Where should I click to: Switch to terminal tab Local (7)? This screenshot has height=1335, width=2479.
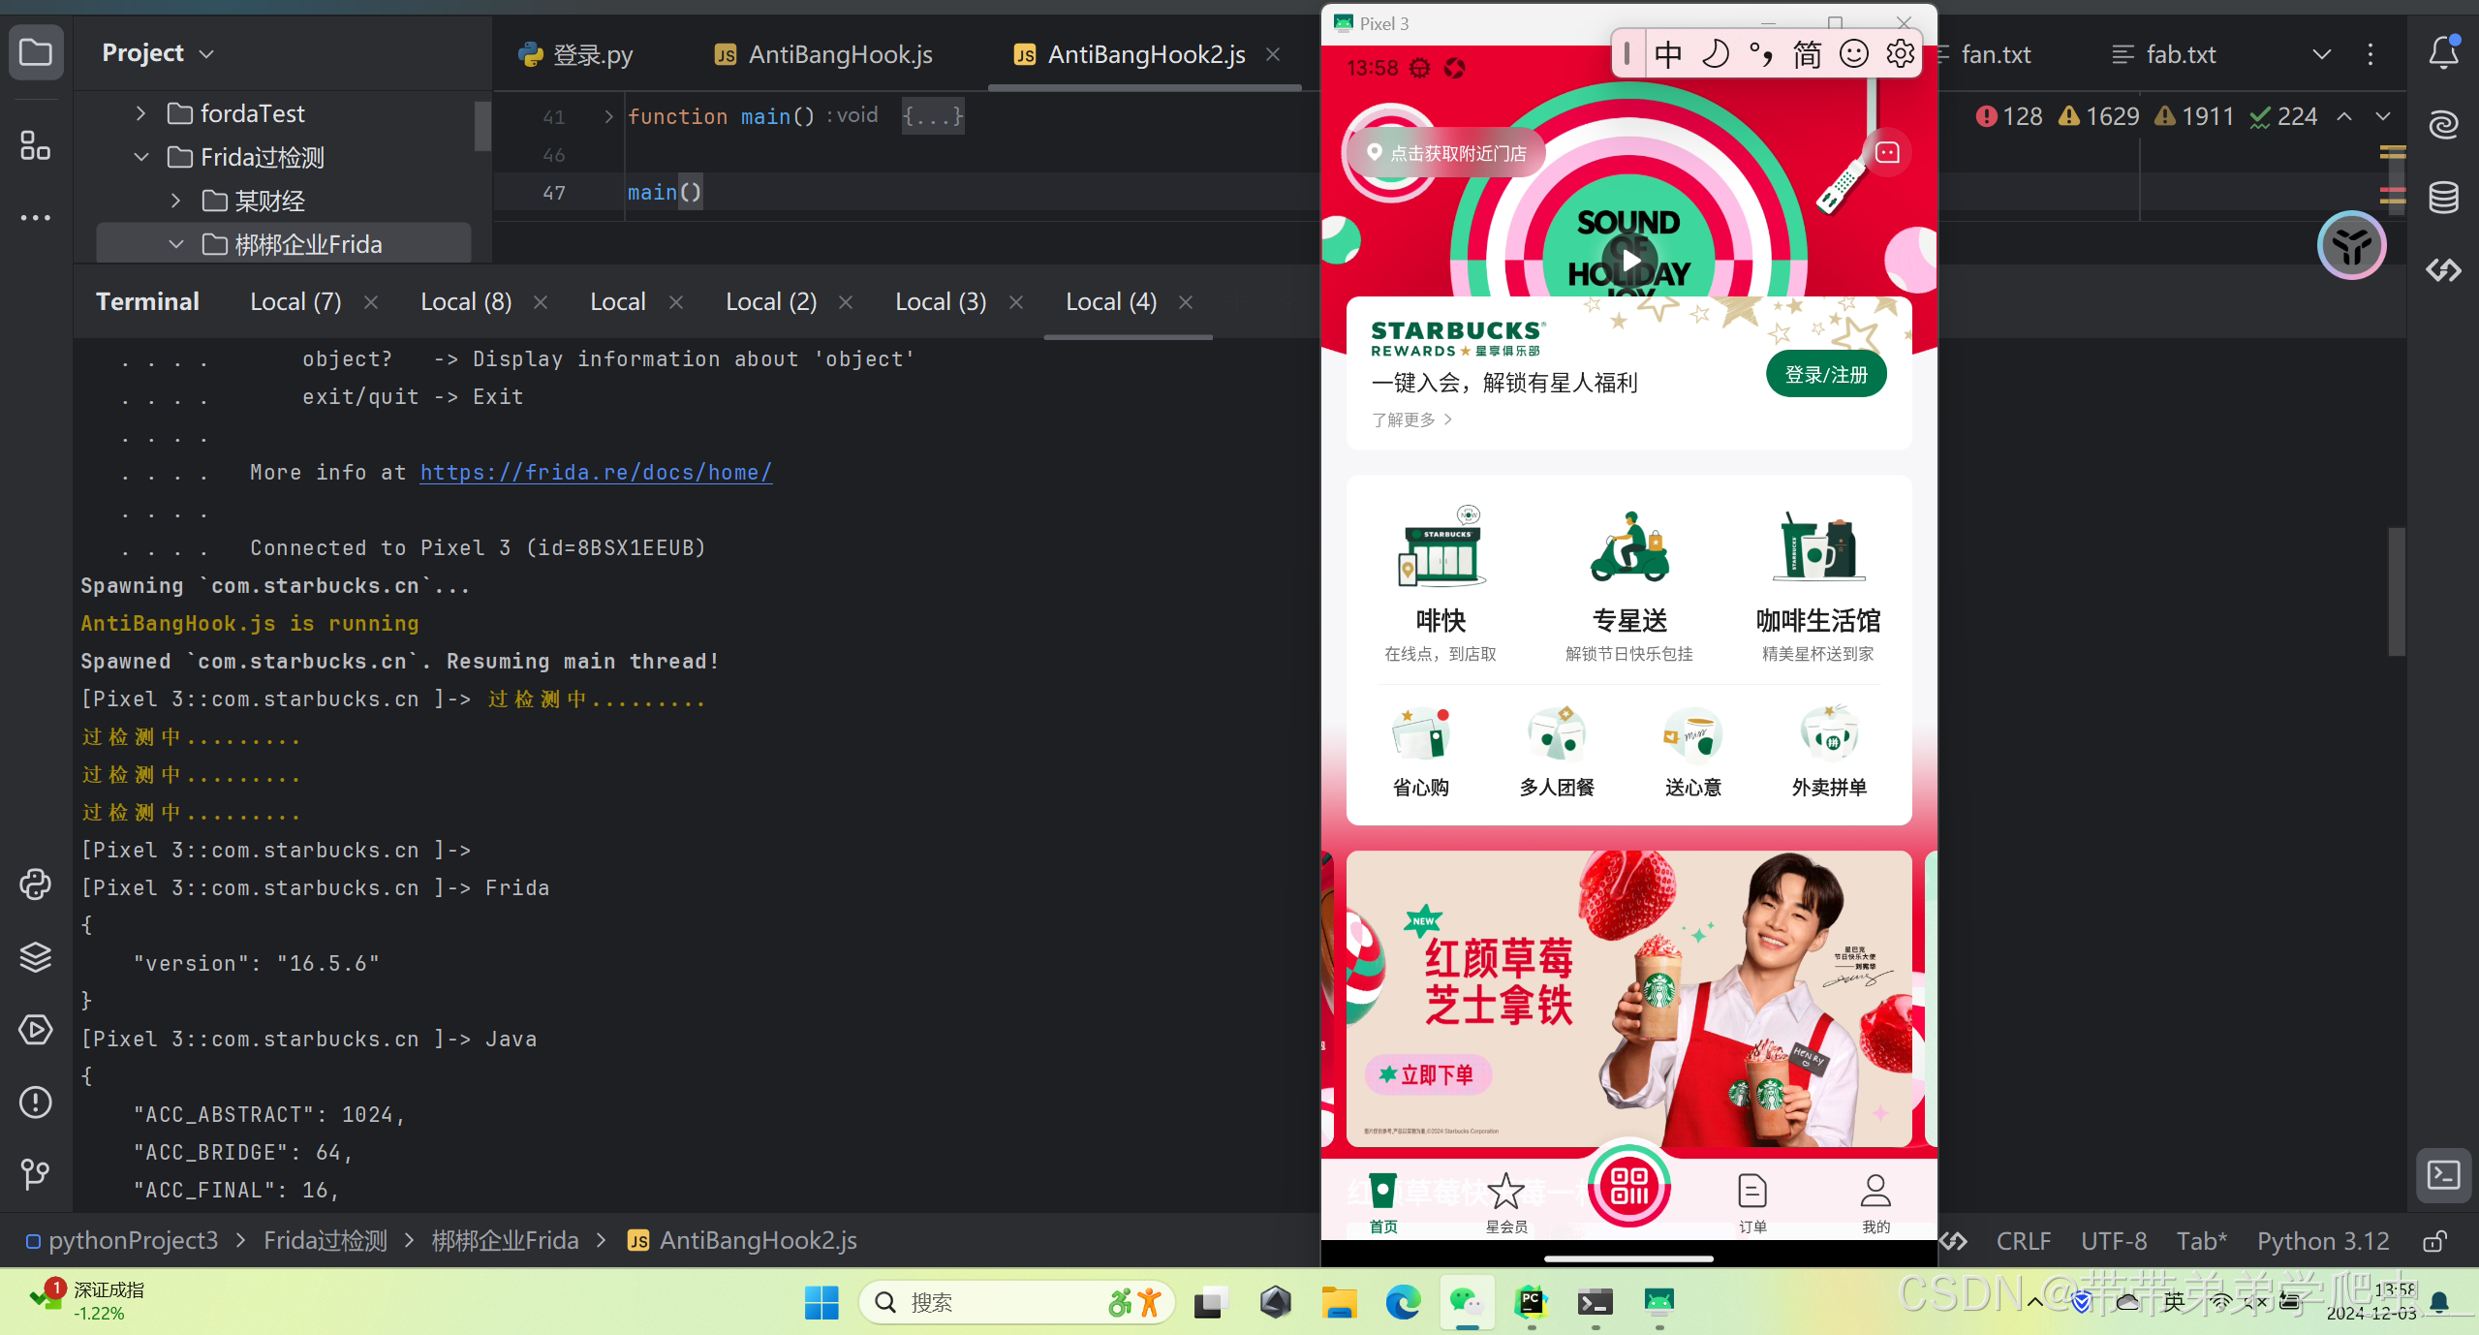coord(295,302)
